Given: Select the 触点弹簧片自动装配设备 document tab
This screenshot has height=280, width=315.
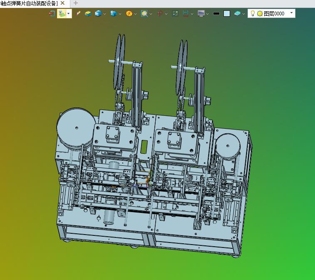Looking at the screenshot, I should pyautogui.click(x=28, y=3).
